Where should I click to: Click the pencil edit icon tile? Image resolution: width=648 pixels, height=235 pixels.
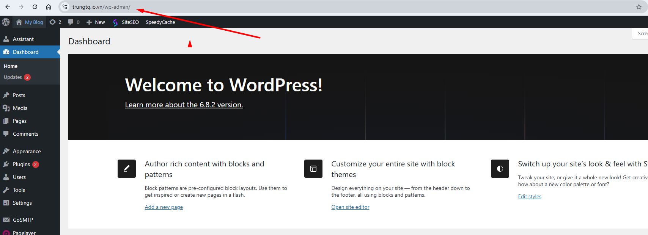tap(127, 169)
